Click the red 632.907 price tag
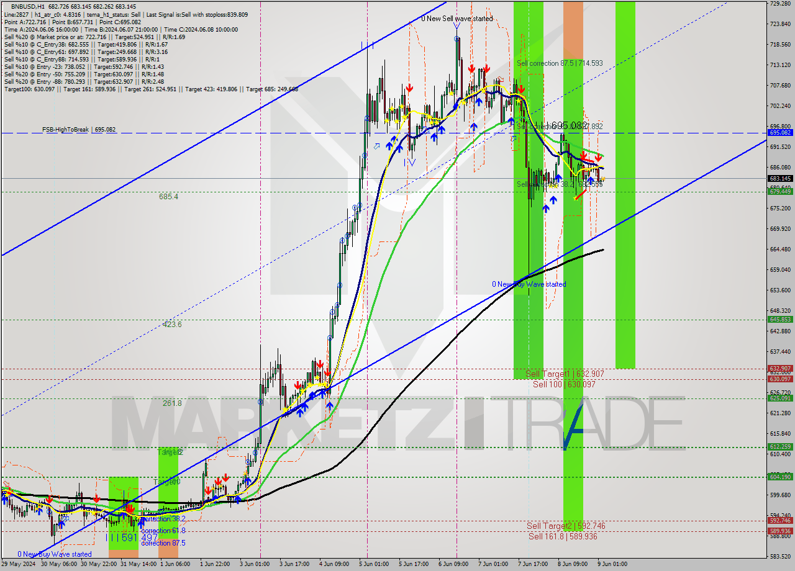The height and width of the screenshot is (571, 795). coord(780,368)
